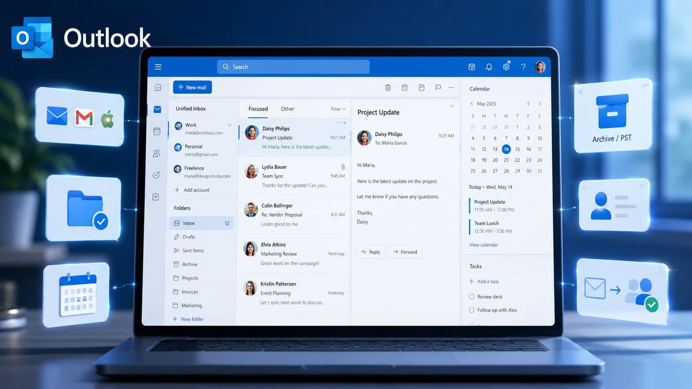Image resolution: width=692 pixels, height=389 pixels.
Task: Click the Gmail icon in the card
Action: tap(84, 118)
